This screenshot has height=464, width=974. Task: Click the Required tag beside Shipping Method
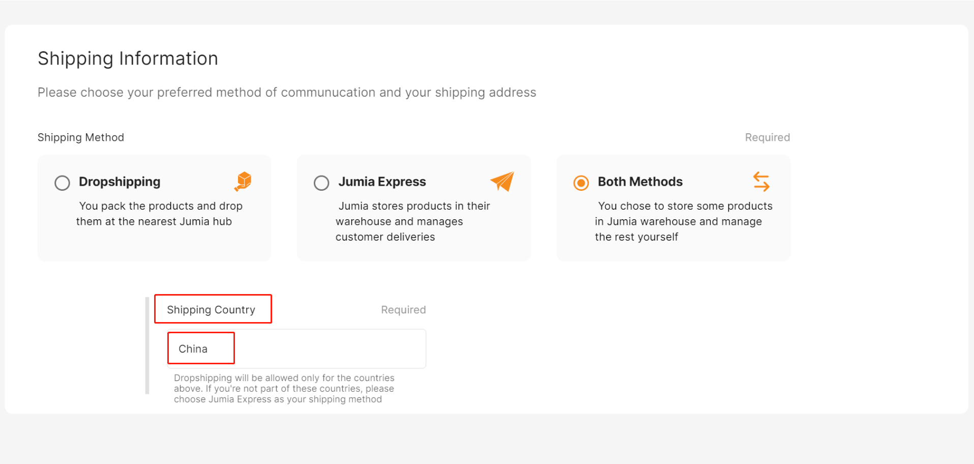point(768,137)
